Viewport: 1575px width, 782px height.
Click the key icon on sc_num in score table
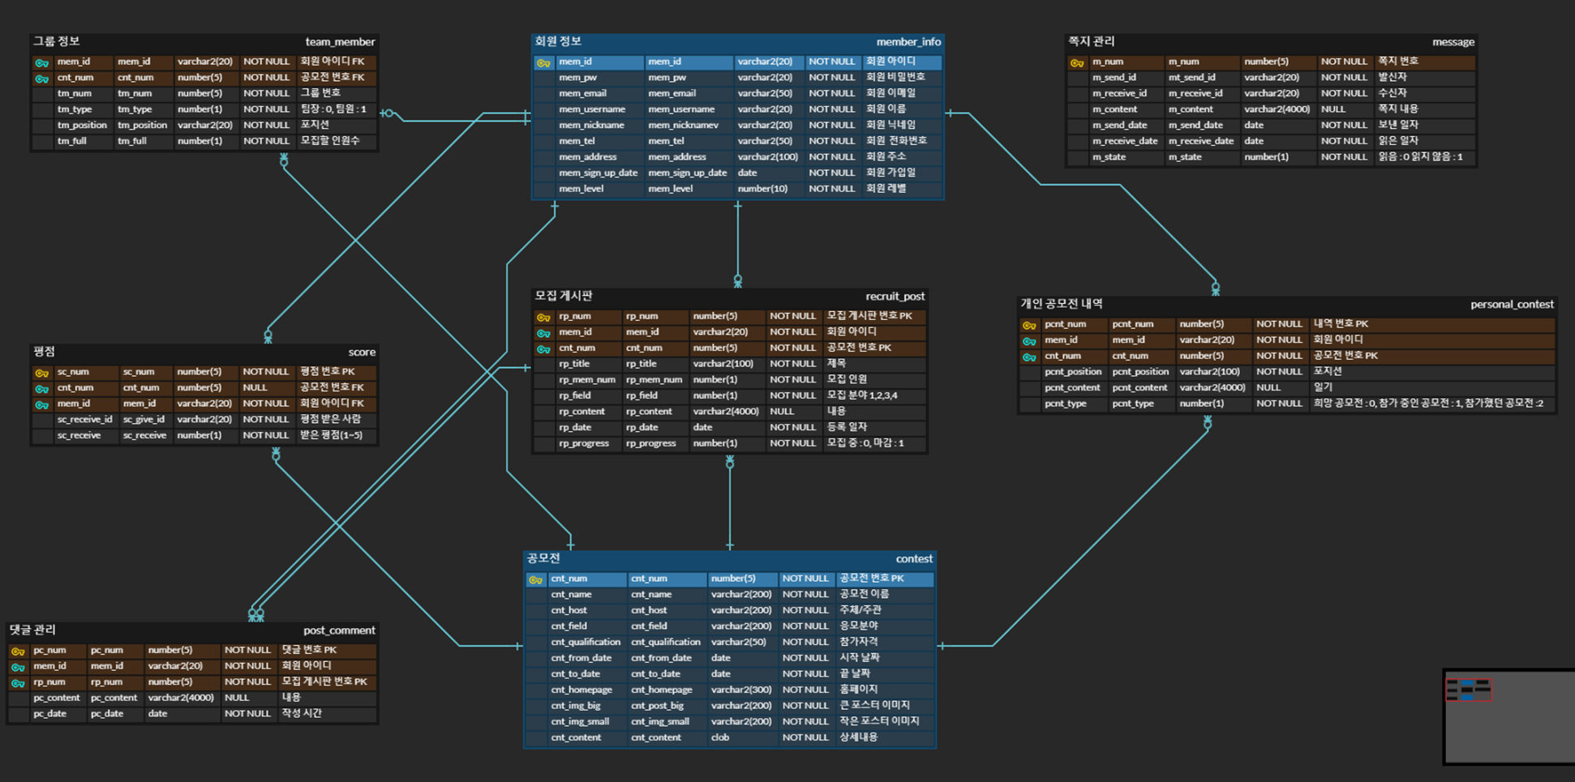point(41,372)
